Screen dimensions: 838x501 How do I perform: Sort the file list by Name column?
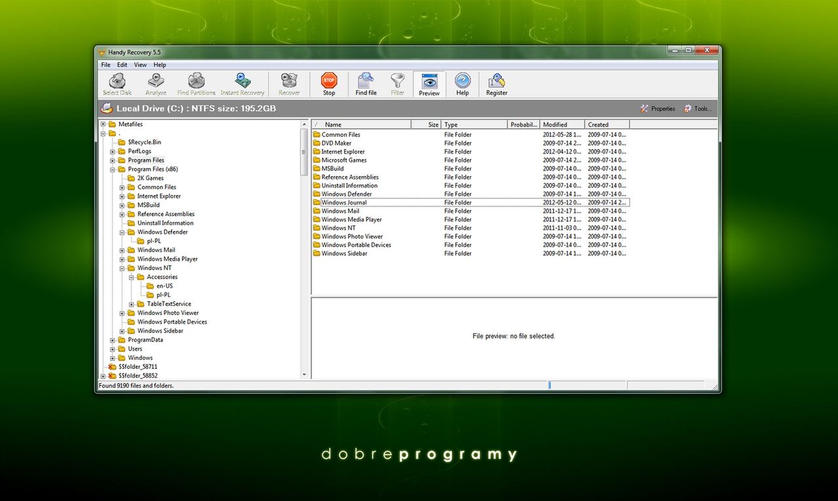point(361,124)
